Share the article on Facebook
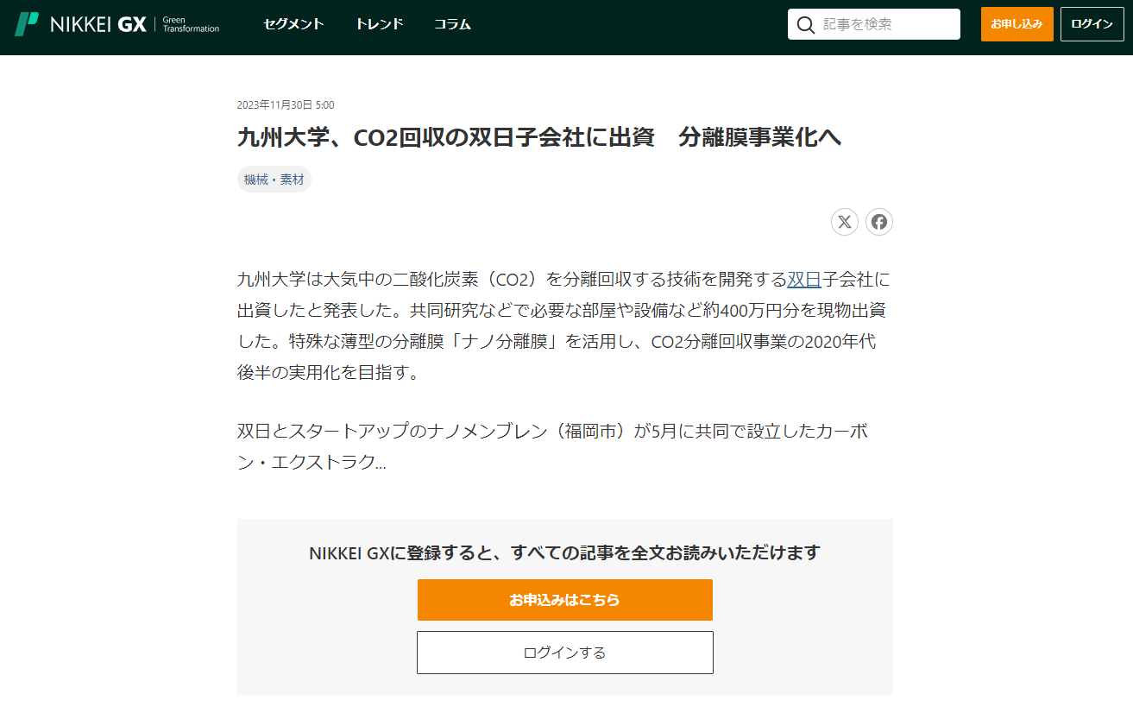 878,222
